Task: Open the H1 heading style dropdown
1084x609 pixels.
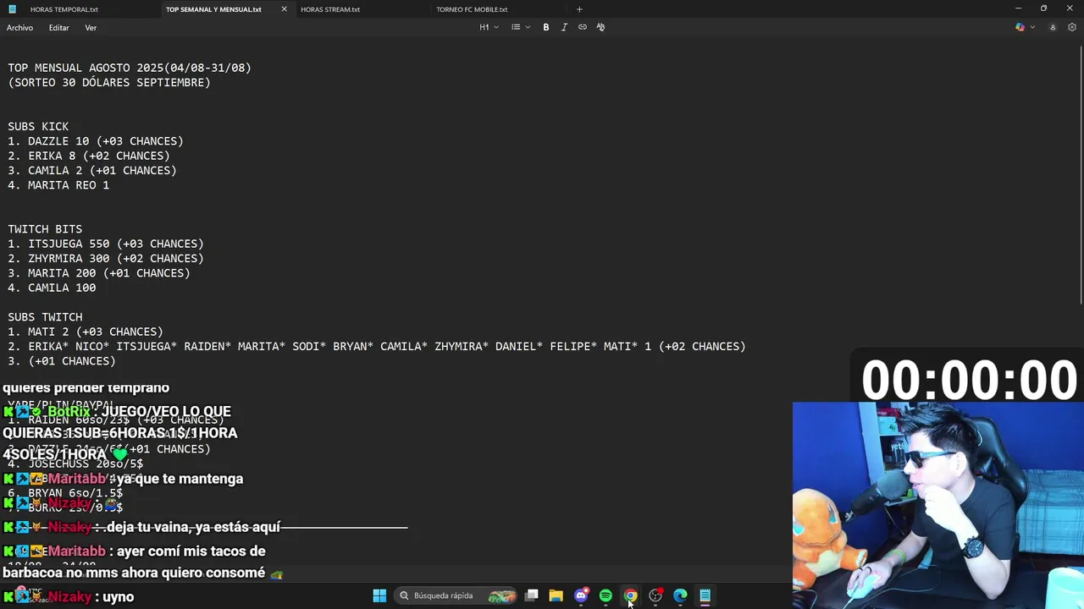Action: click(x=489, y=27)
